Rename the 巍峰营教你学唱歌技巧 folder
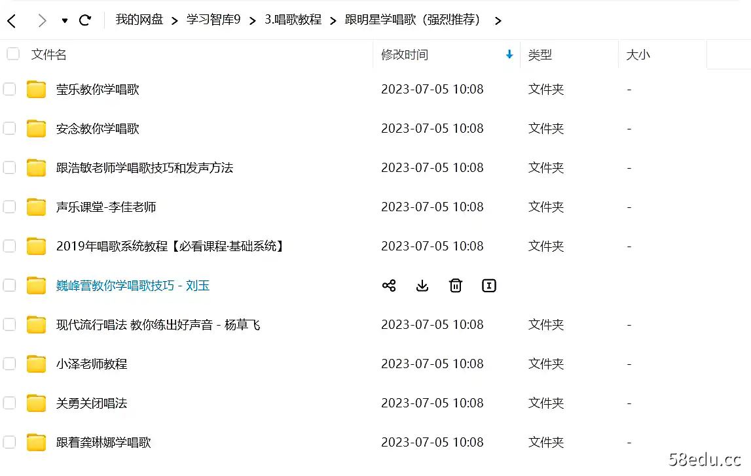751x476 pixels. coord(488,286)
